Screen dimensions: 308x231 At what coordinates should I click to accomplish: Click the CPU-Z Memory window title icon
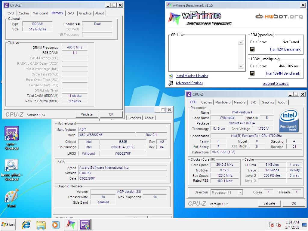pos(6,5)
